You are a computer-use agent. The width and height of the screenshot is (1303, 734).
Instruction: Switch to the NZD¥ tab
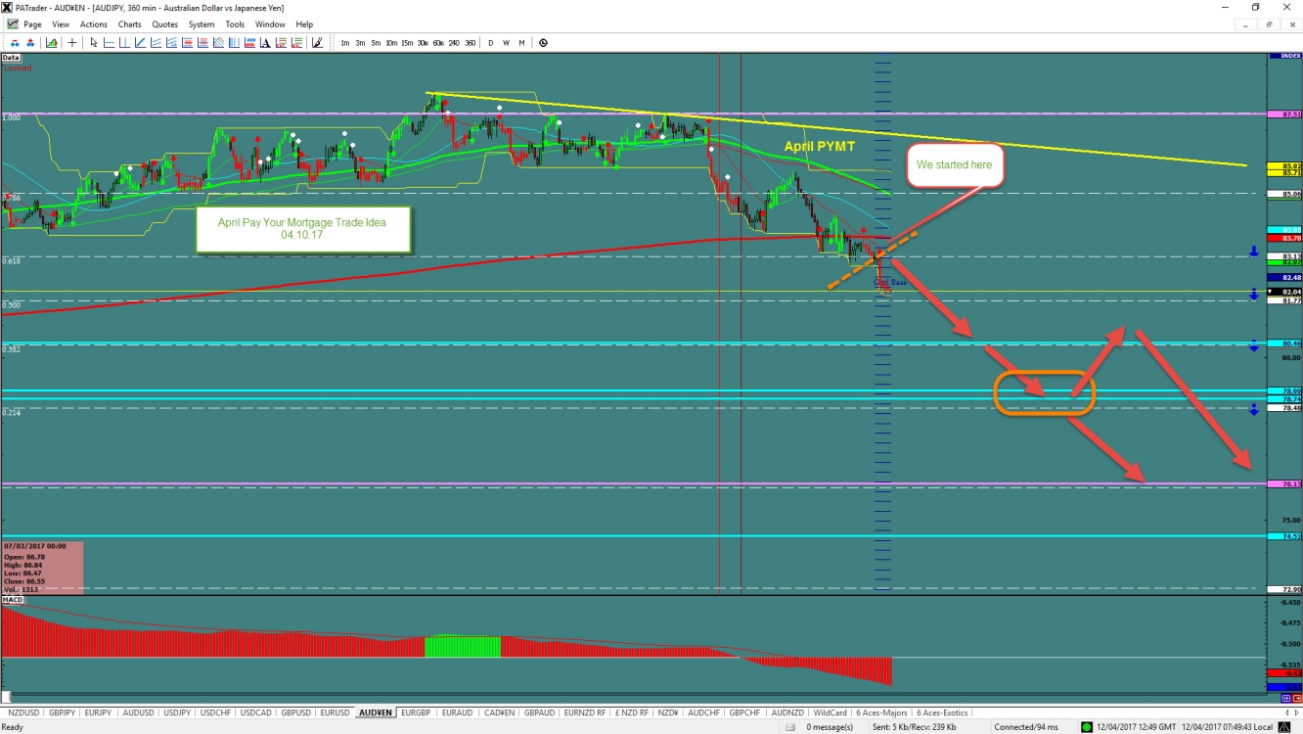pos(668,712)
